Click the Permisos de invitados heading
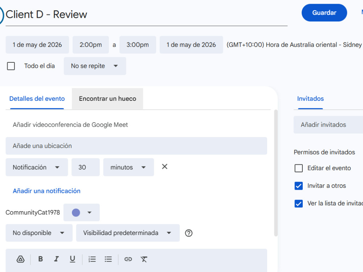Image resolution: width=363 pixels, height=272 pixels. 324,152
